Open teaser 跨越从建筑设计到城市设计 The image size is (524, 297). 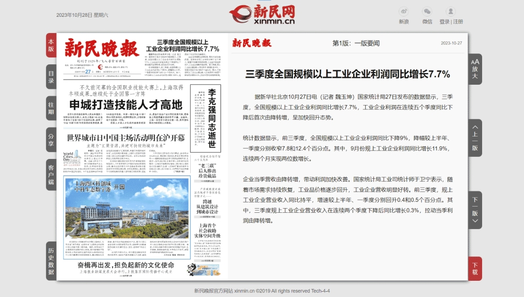pyautogui.click(x=207, y=207)
